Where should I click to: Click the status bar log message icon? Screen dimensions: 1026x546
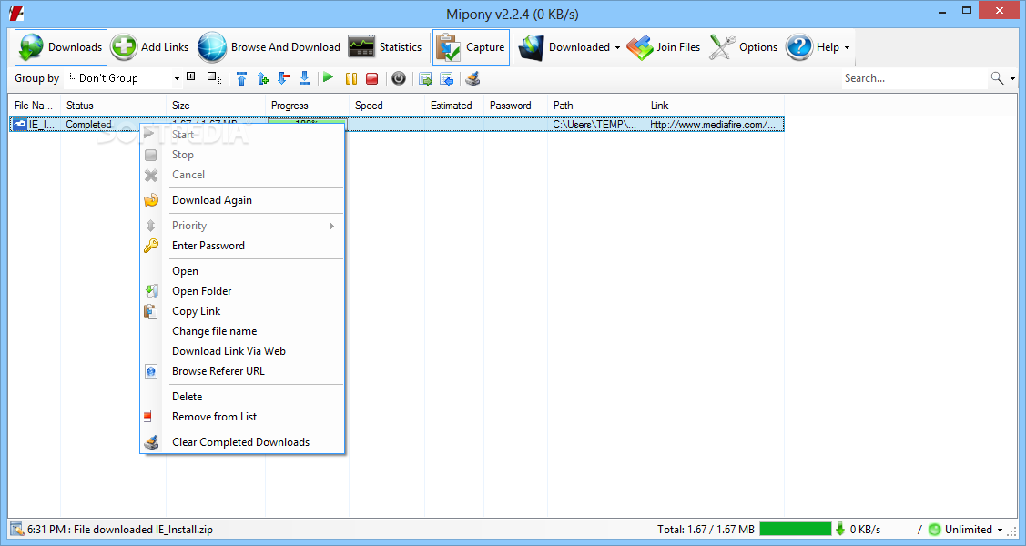pos(17,529)
